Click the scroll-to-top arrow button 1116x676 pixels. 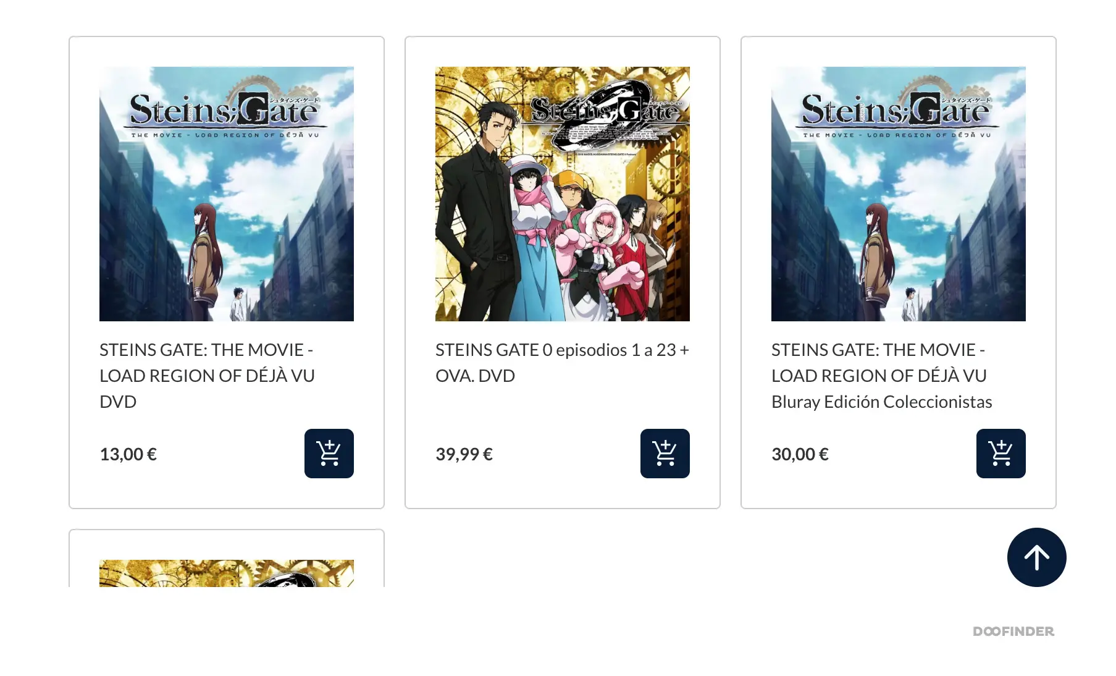(x=1036, y=557)
